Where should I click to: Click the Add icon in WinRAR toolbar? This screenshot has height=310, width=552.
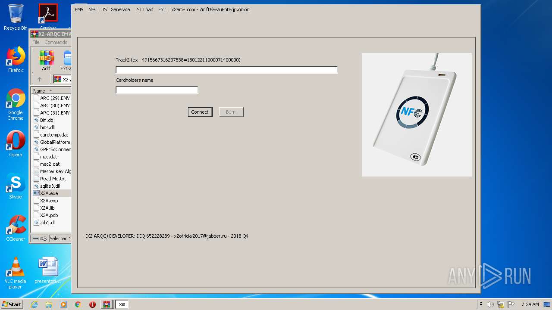46,60
